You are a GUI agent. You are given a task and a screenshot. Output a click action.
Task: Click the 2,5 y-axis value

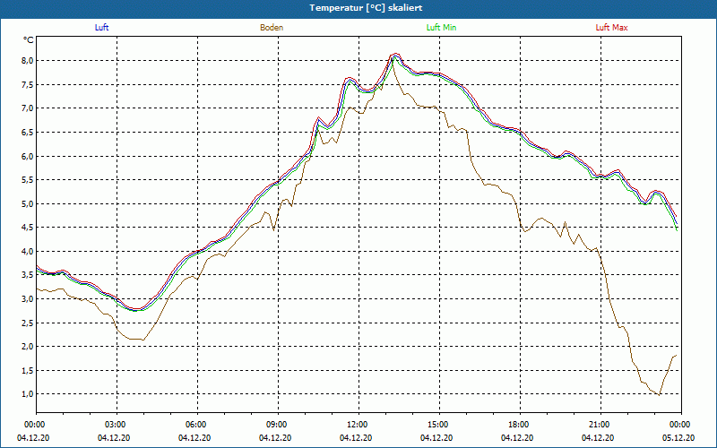(28, 323)
